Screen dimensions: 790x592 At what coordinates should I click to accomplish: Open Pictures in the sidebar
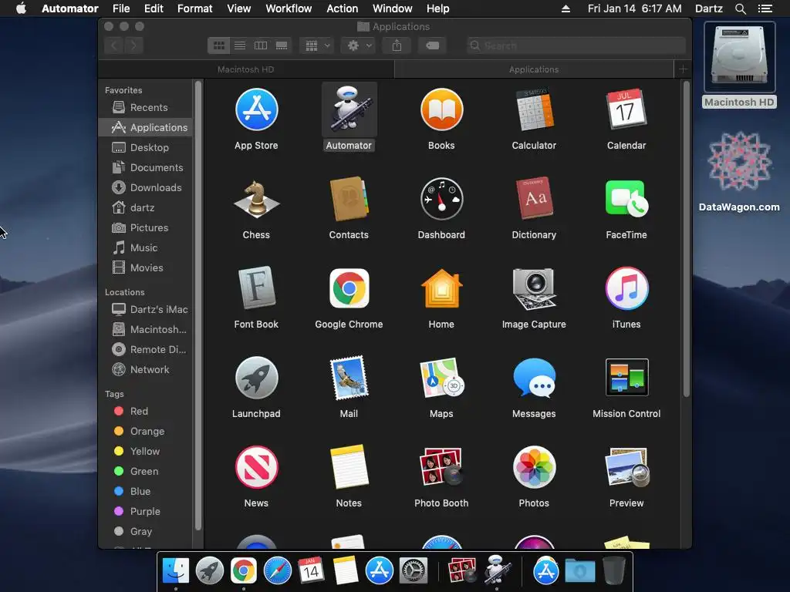146,227
